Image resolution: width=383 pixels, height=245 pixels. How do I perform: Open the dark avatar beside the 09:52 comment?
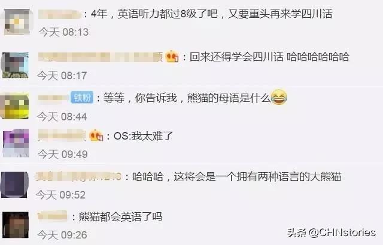coord(14,185)
